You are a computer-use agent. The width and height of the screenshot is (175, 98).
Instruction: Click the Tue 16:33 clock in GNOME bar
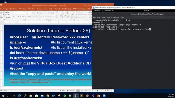(x=147, y=11)
